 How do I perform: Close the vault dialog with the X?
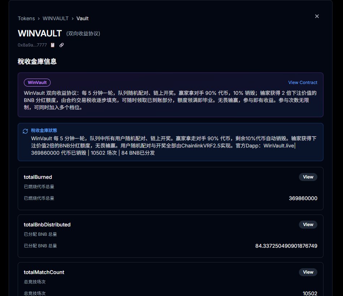pos(317,16)
